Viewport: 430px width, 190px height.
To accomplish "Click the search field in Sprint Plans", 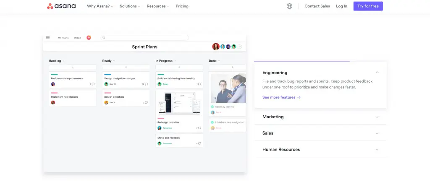I will [145, 38].
